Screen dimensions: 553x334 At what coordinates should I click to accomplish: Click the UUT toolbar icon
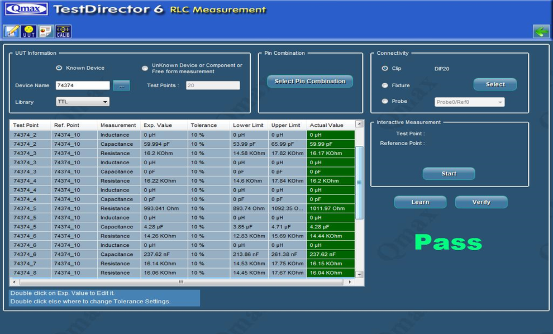point(28,31)
